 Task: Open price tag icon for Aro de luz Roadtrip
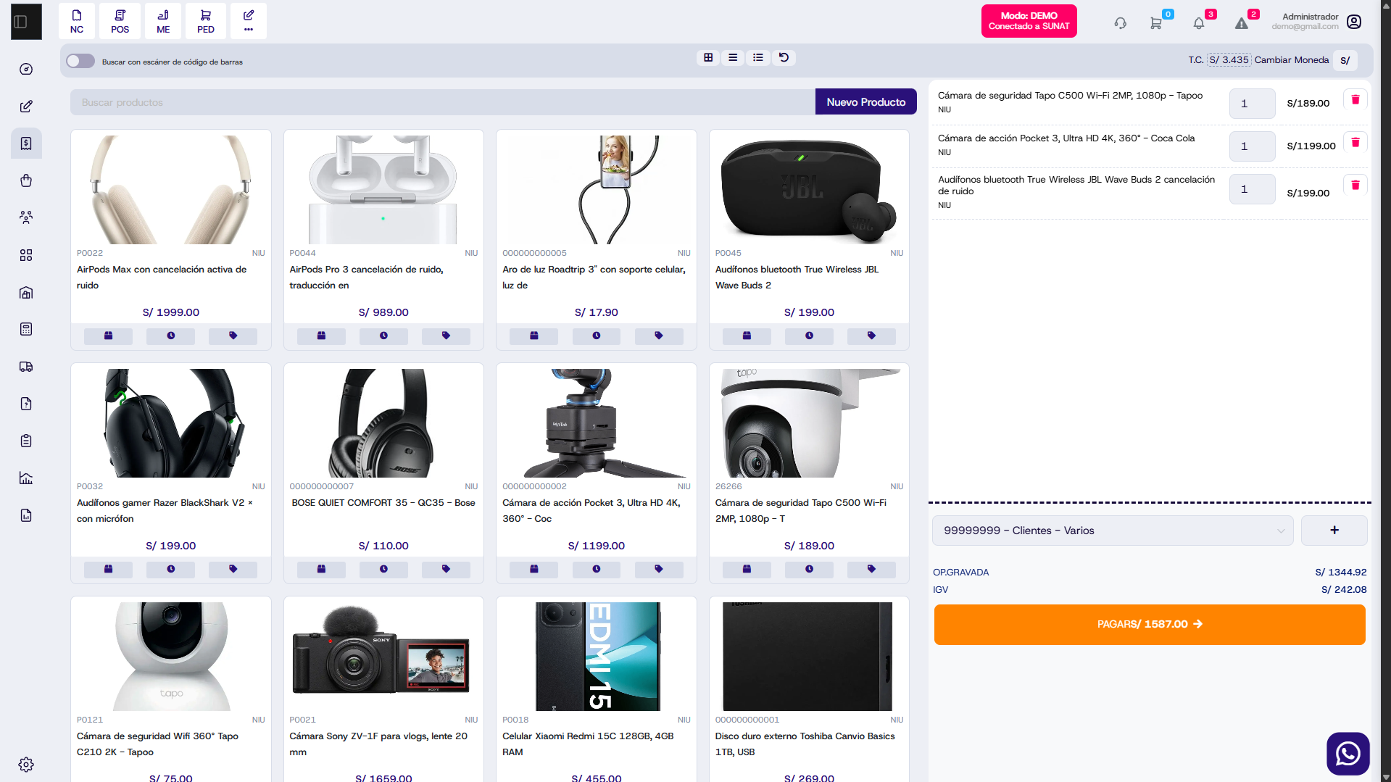pyautogui.click(x=659, y=336)
